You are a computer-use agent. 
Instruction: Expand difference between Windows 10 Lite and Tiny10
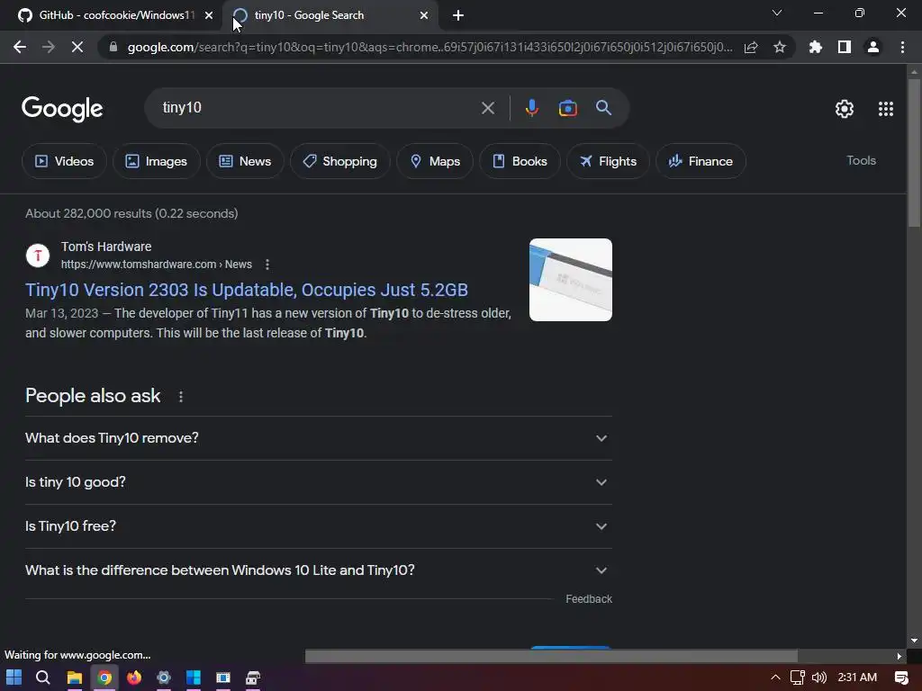click(318, 570)
